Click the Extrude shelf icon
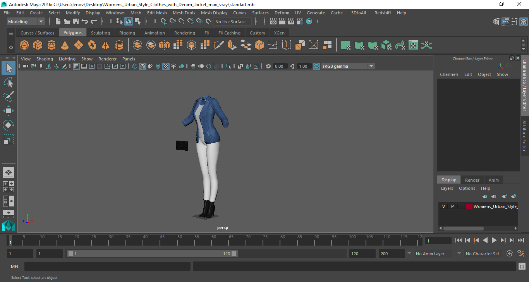Viewport: 529px width, 282px height. (232, 45)
